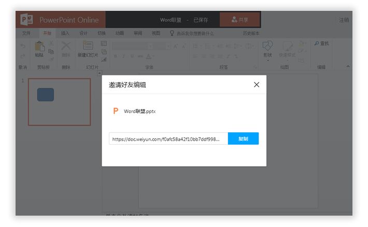Switch to the 设计 ribbon tab
Image resolution: width=368 pixels, height=227 pixels.
click(x=83, y=33)
